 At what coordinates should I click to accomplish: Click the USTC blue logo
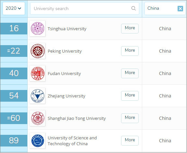(x=37, y=141)
